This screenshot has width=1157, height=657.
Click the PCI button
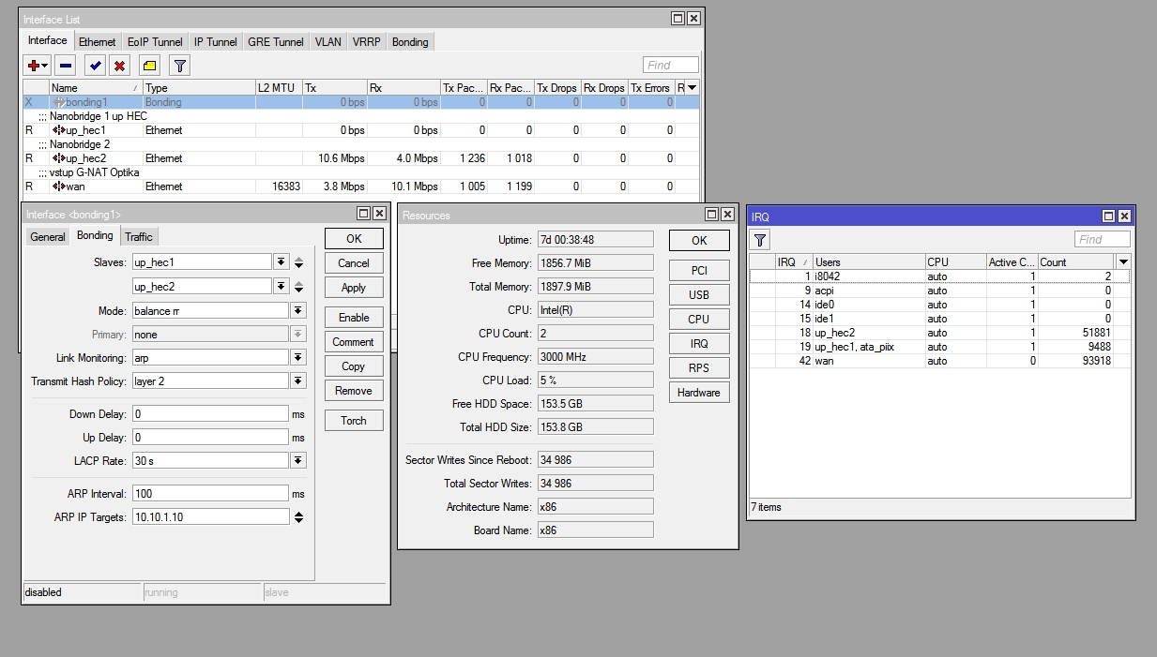tap(699, 270)
